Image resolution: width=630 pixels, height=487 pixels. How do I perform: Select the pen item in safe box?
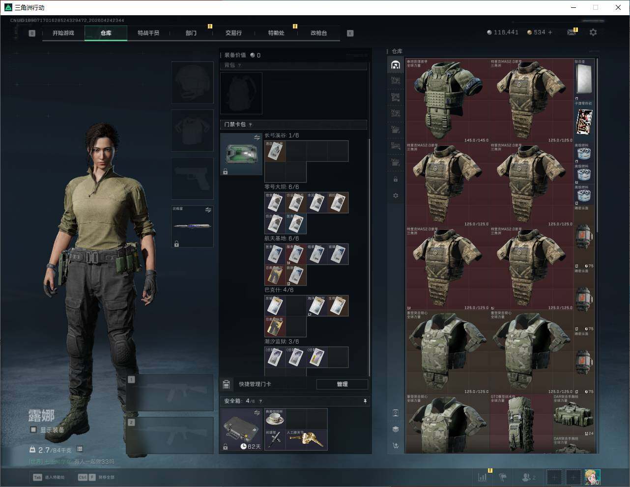(275, 439)
